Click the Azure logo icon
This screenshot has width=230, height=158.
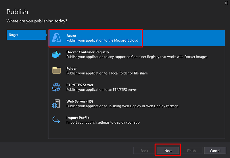point(56,38)
